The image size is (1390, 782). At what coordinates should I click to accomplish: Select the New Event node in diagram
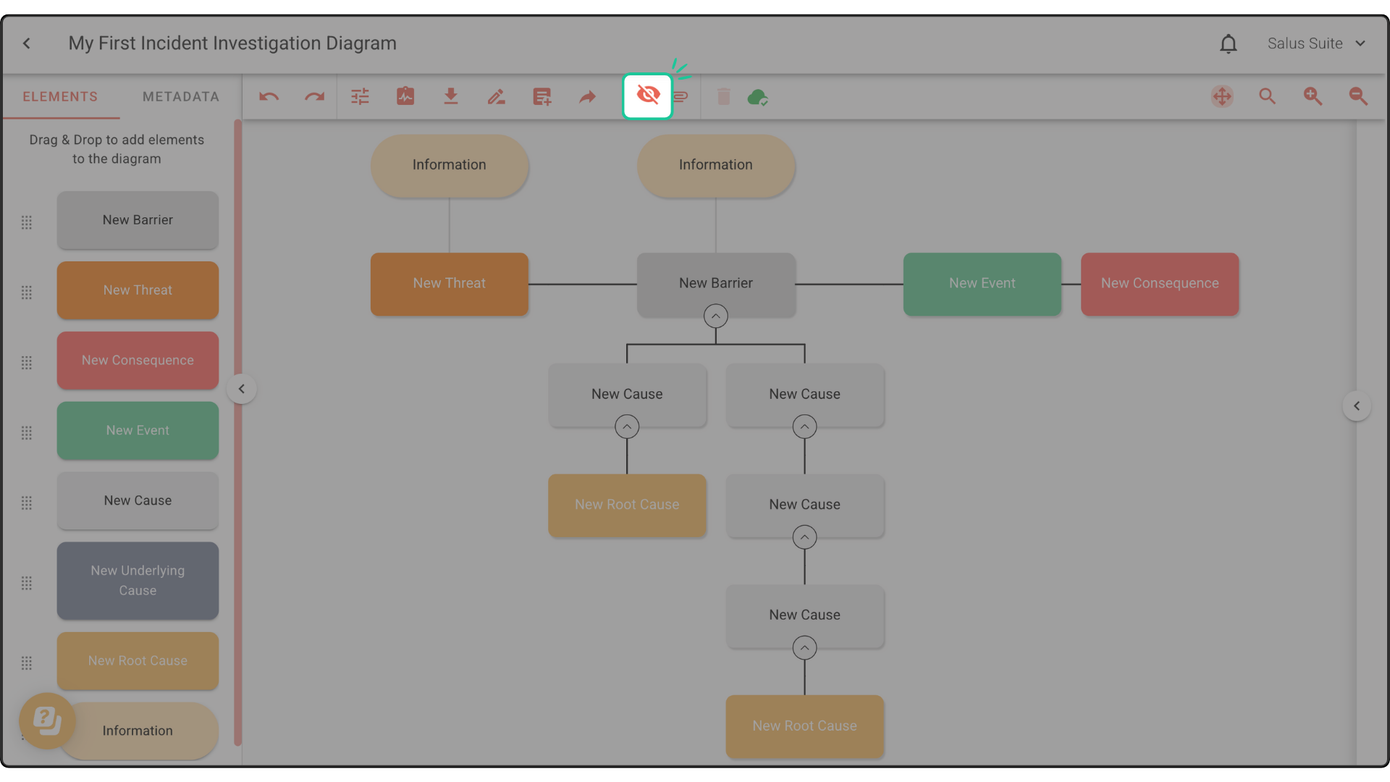[x=982, y=283]
